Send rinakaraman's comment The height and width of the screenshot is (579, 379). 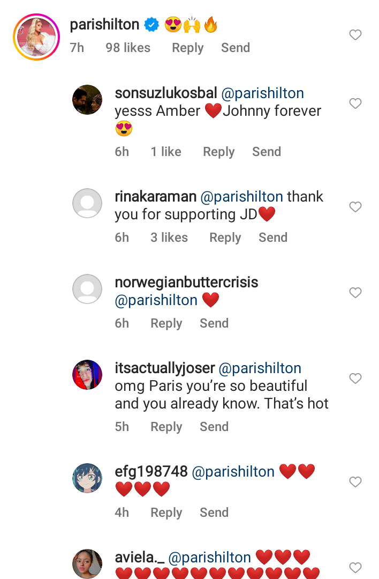click(x=273, y=237)
